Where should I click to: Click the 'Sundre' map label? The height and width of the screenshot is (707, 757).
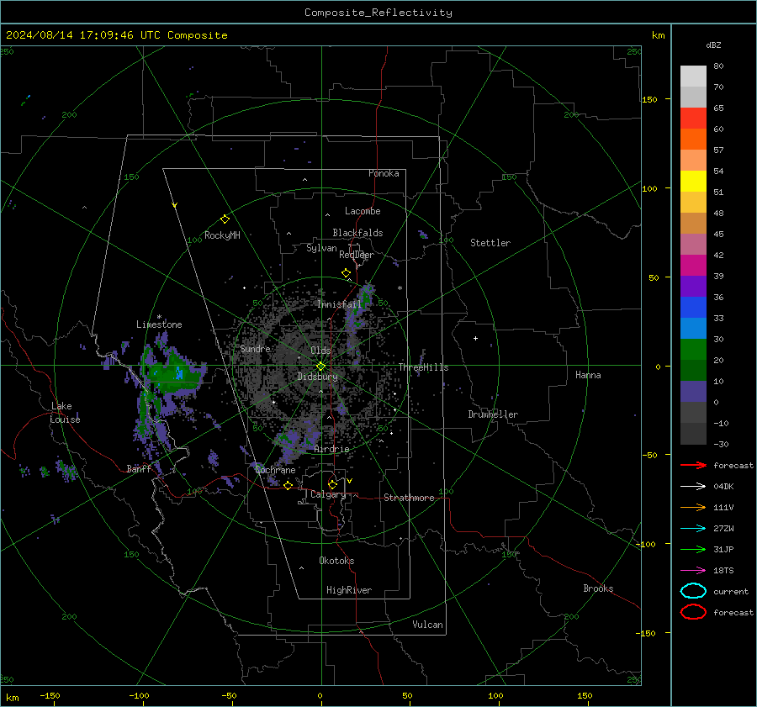(255, 348)
